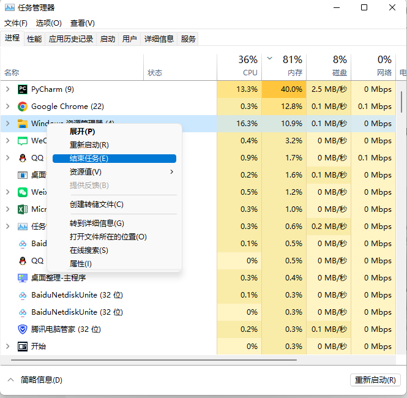Open the 文件(F) menu
407x398 pixels.
coord(16,23)
